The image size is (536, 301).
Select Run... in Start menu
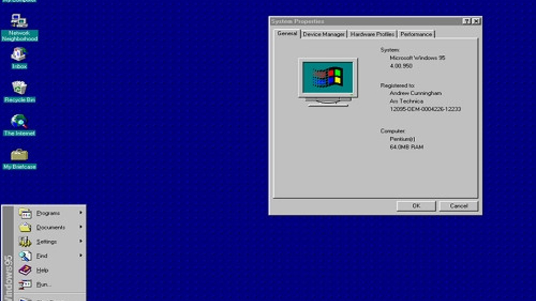pyautogui.click(x=51, y=284)
